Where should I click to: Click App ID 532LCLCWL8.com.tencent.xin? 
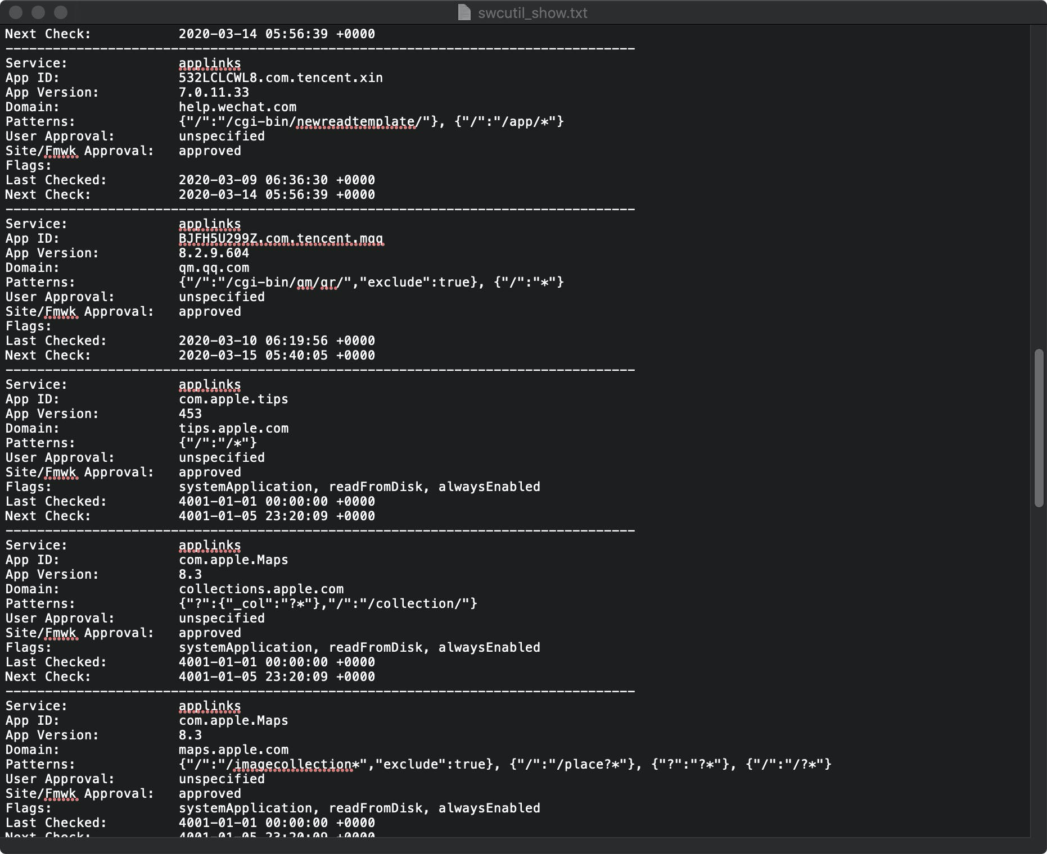281,78
